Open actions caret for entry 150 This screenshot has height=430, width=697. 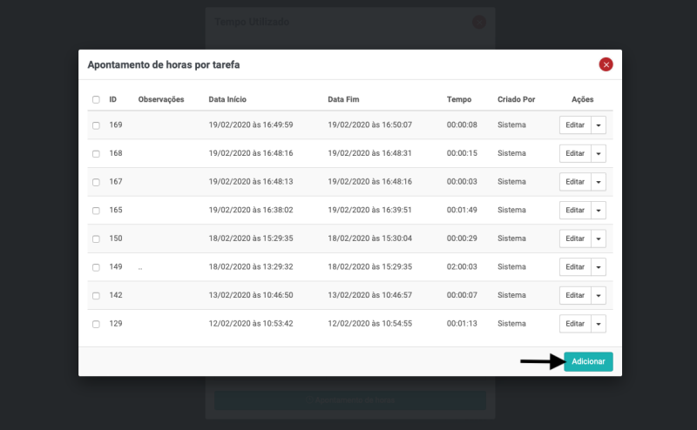point(598,239)
